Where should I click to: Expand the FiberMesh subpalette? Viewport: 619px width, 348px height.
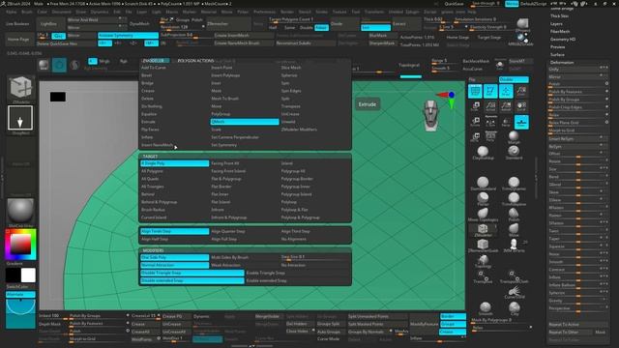tap(560, 32)
